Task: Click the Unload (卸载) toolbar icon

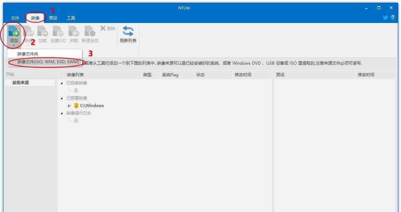Action: coord(74,31)
